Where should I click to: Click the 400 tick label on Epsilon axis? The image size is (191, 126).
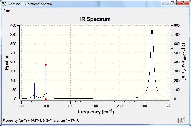13,25
